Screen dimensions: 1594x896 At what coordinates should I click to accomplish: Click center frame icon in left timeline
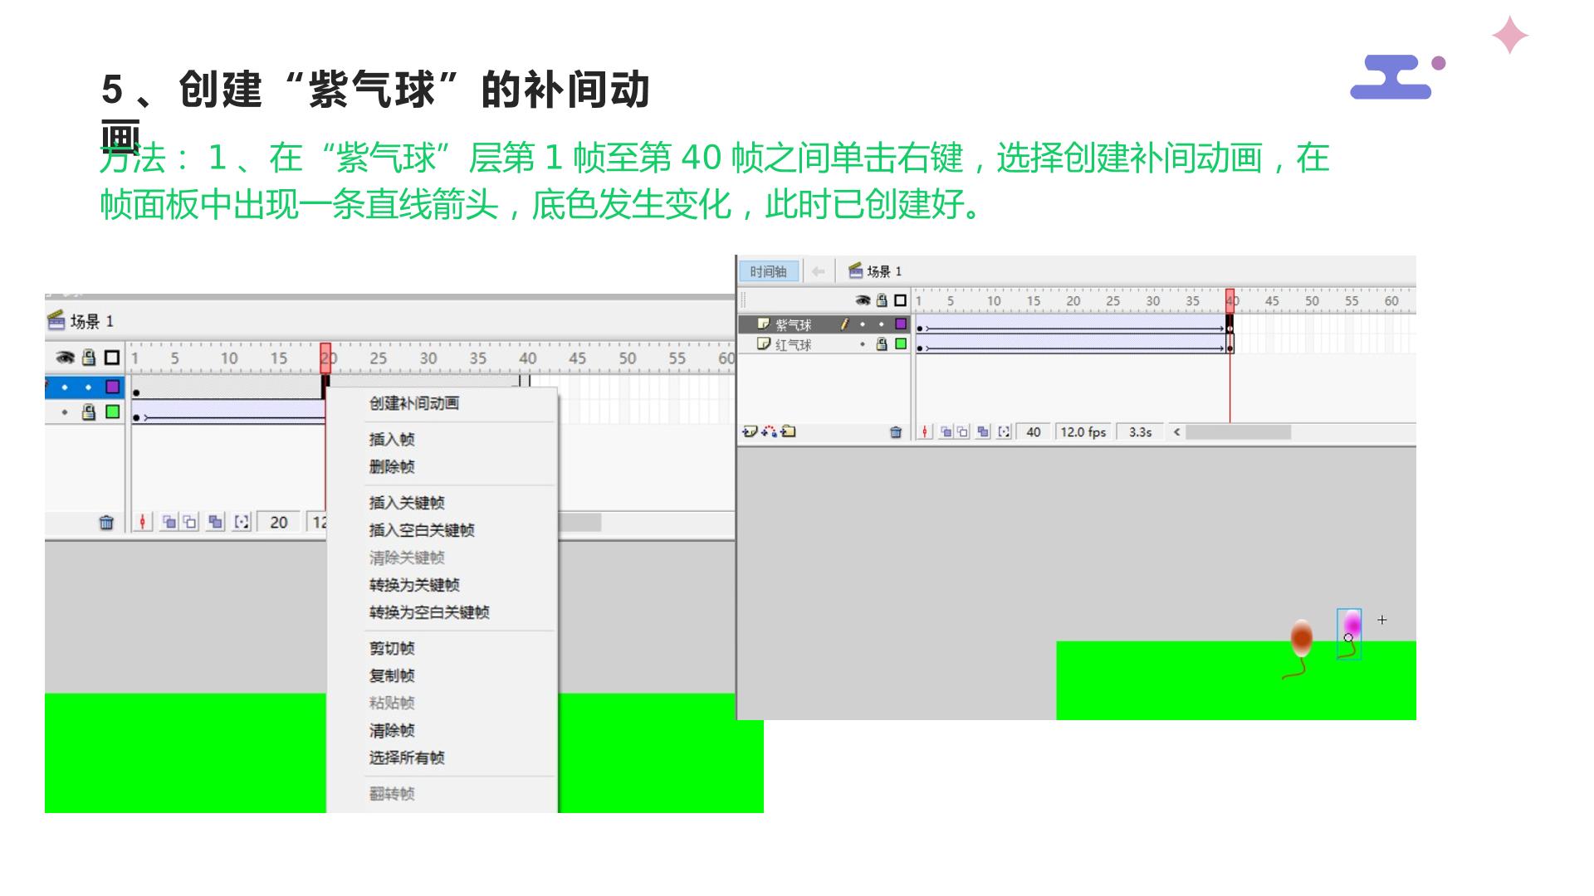[143, 522]
